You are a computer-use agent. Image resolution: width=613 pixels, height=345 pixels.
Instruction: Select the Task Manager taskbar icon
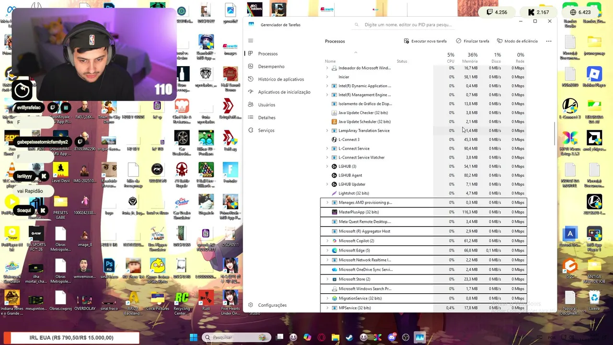coord(420,337)
